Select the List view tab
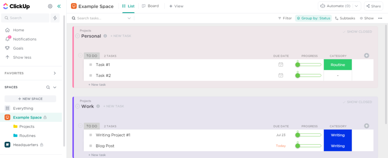388x158 pixels. (x=128, y=6)
